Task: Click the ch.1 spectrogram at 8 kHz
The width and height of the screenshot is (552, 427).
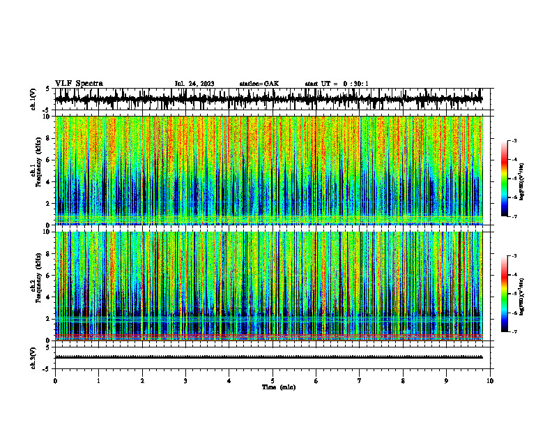Action: [269, 138]
